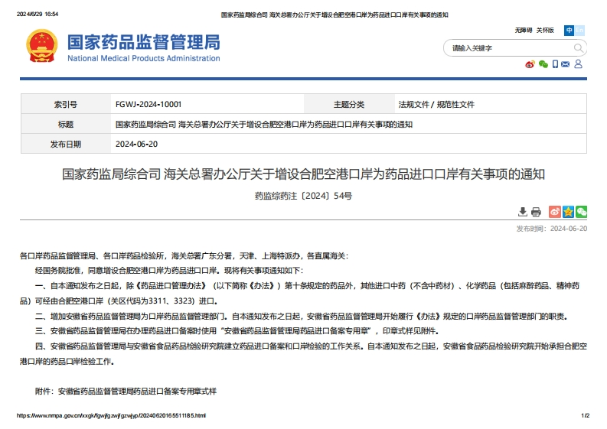Open the user account icon
The width and height of the screenshot is (607, 429).
578,64
